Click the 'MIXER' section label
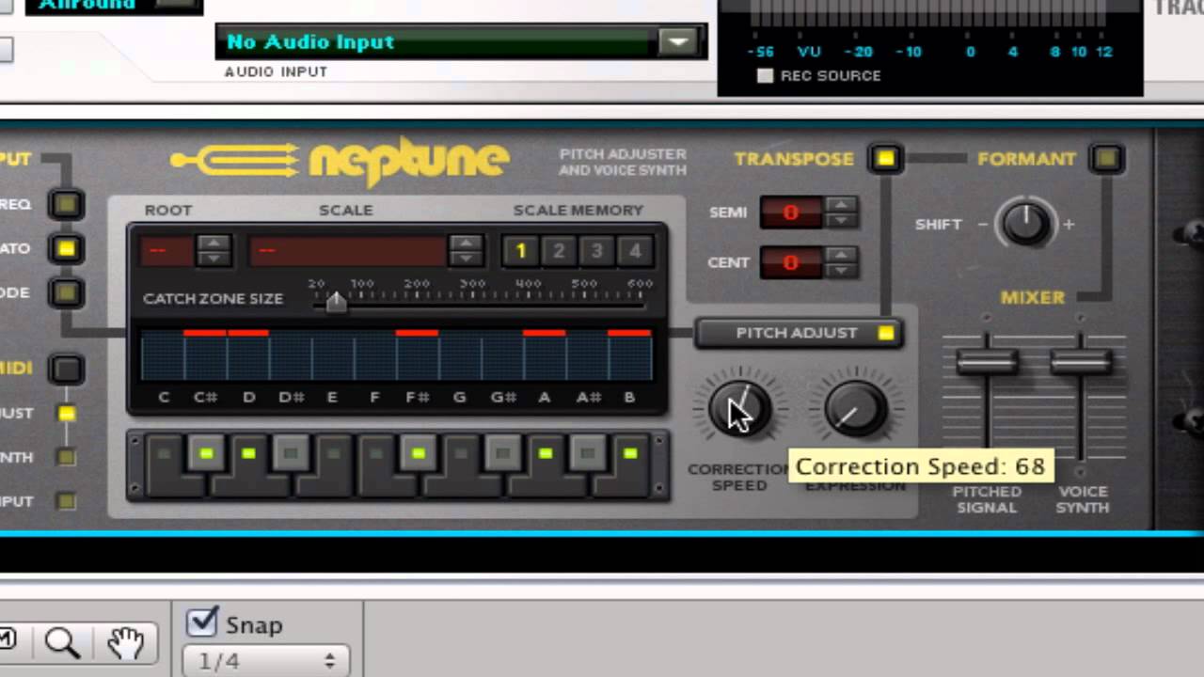The image size is (1204, 677). pos(1032,297)
